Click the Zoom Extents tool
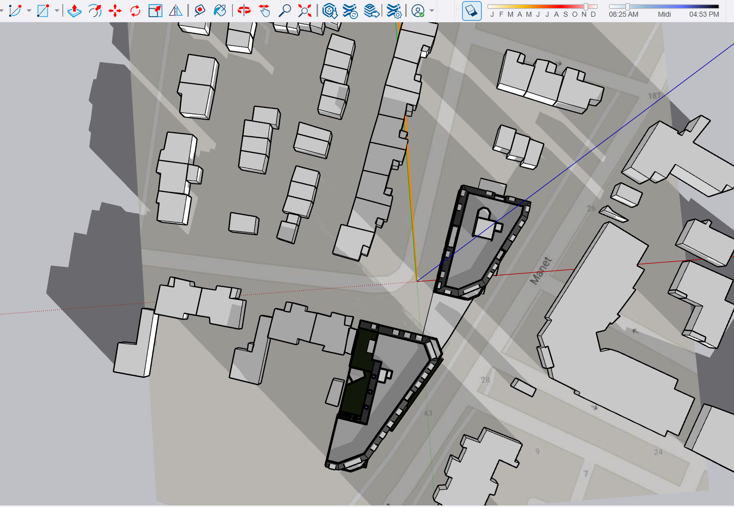The height and width of the screenshot is (507, 734). [305, 11]
